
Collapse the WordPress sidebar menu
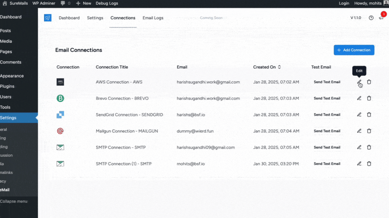point(14,201)
